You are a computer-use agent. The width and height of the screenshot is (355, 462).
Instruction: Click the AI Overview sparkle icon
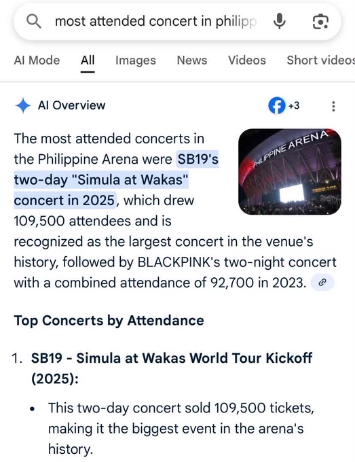[x=23, y=105]
